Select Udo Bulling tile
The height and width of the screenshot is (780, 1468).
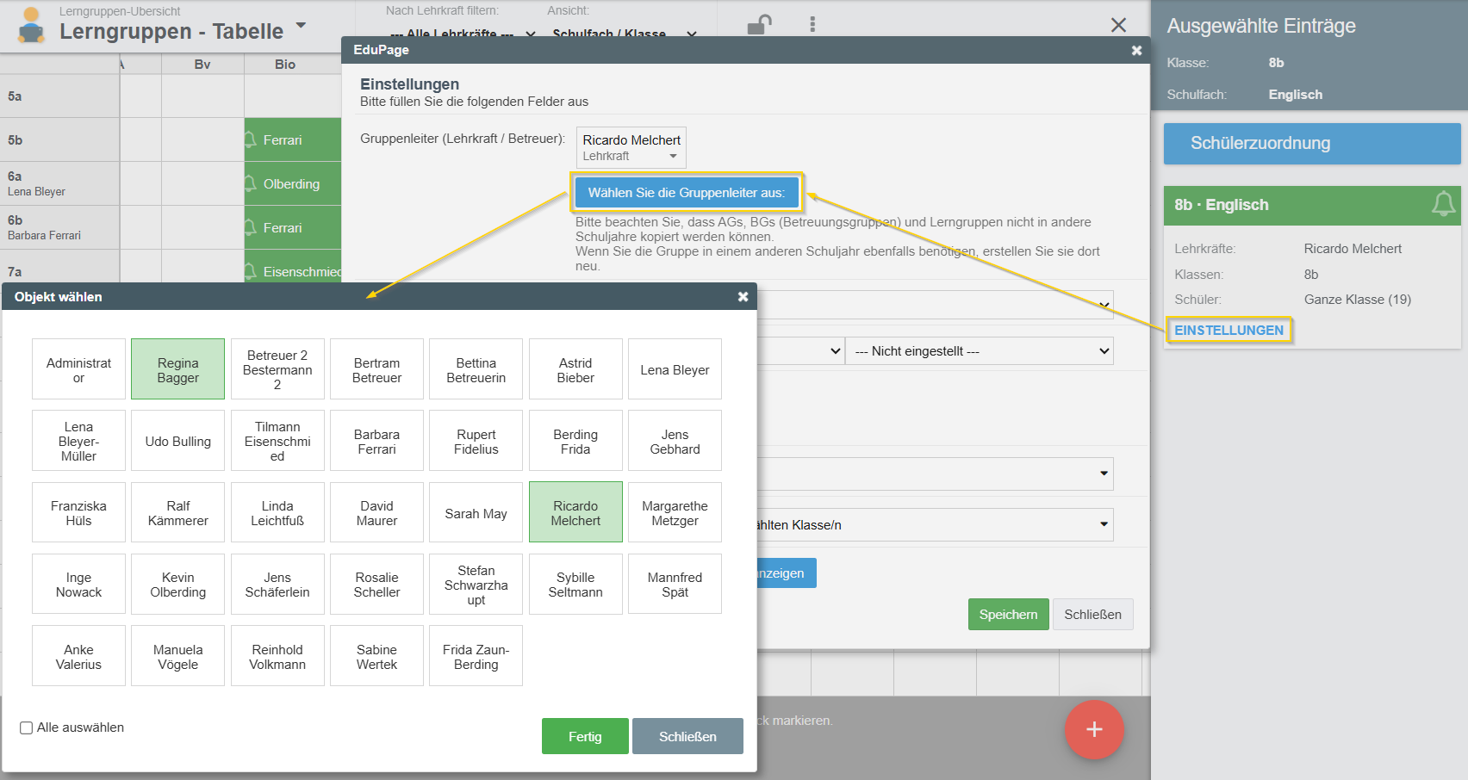(177, 441)
